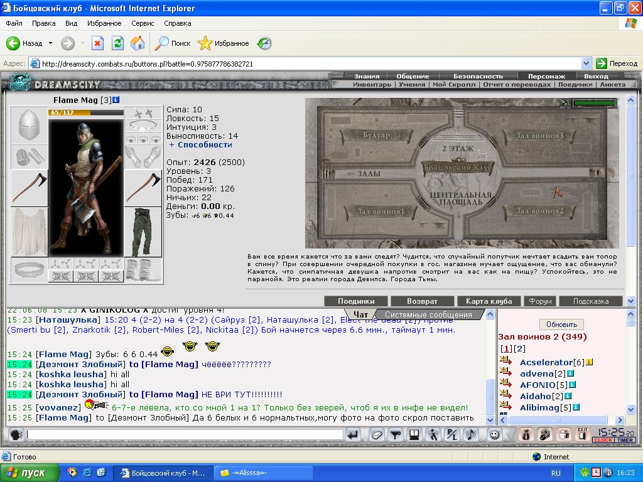Click the info icon beside Acselerator
This screenshot has width=643, height=482.
589,362
